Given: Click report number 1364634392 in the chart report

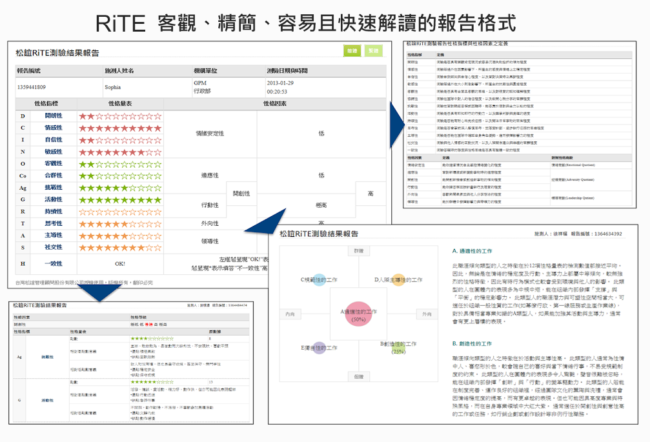Looking at the screenshot, I should point(608,234).
